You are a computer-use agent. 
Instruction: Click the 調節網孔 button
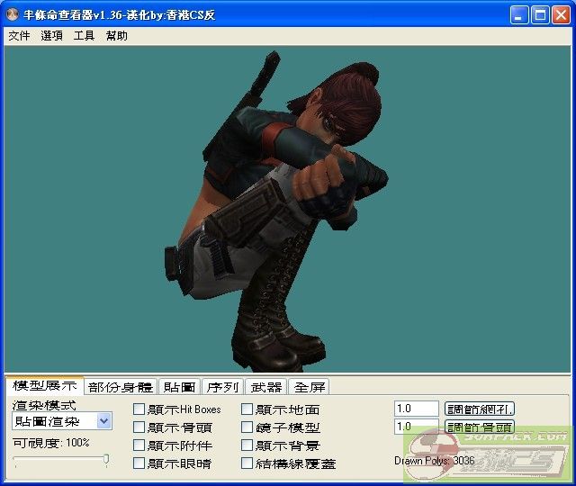tap(481, 409)
